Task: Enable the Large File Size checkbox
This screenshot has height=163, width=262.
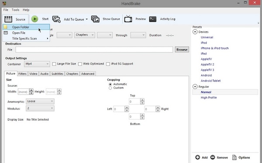Action: pos(54,64)
